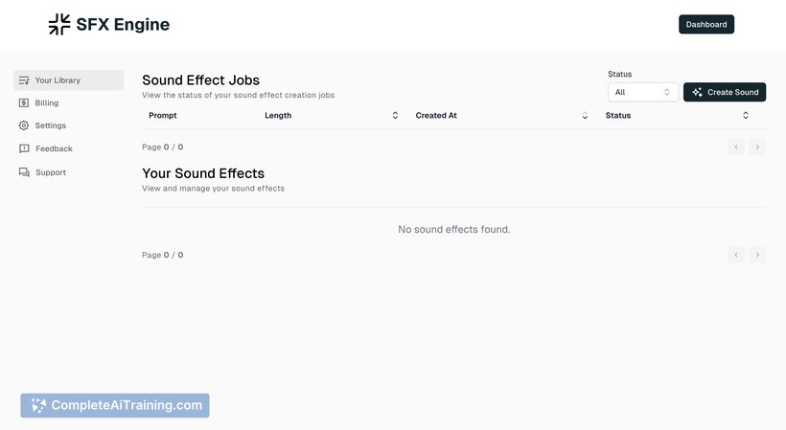Image resolution: width=786 pixels, height=430 pixels.
Task: Click the Sound Effect Jobs heading
Action: click(x=200, y=80)
